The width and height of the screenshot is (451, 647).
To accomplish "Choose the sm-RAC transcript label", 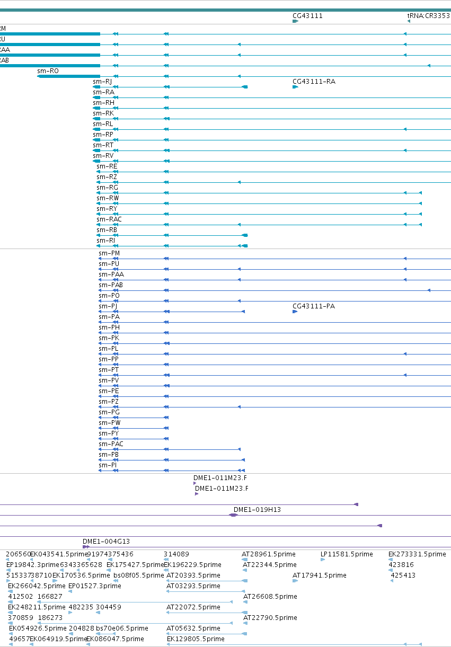I will [109, 219].
